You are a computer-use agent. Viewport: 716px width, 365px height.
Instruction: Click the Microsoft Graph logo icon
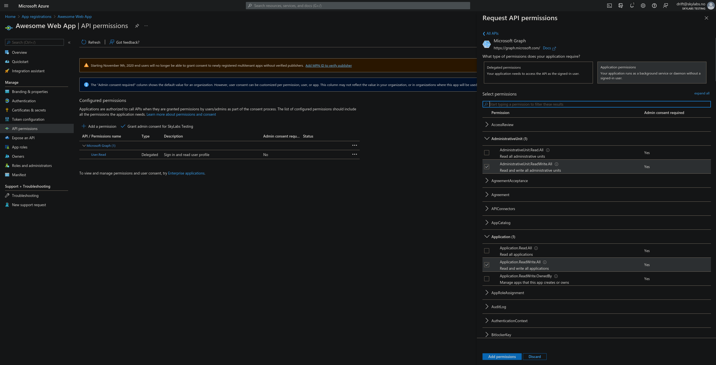(487, 44)
